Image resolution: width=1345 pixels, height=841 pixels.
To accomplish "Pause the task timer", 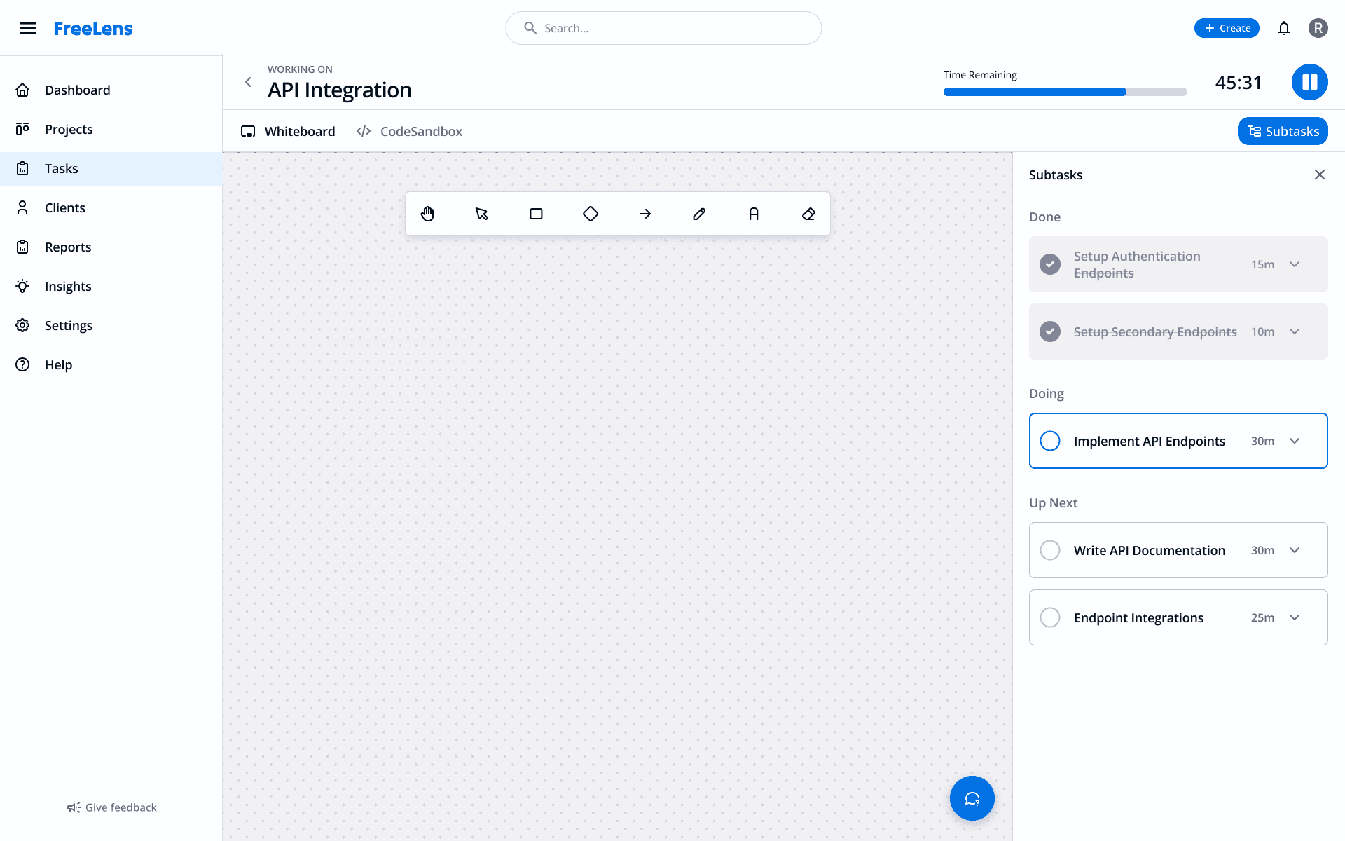I will (1309, 82).
